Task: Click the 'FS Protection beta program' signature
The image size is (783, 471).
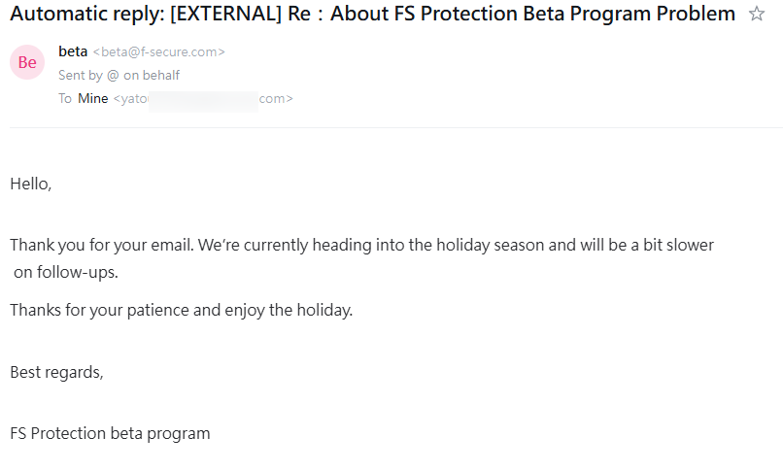Action: pos(110,433)
